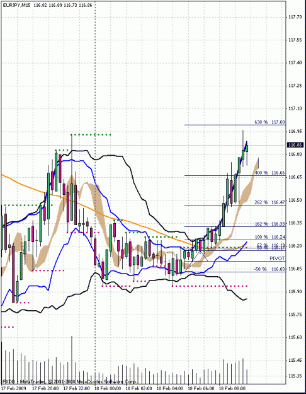This screenshot has width=306, height=394.
Task: Click the 116.95 price axis value
Action: click(x=295, y=131)
